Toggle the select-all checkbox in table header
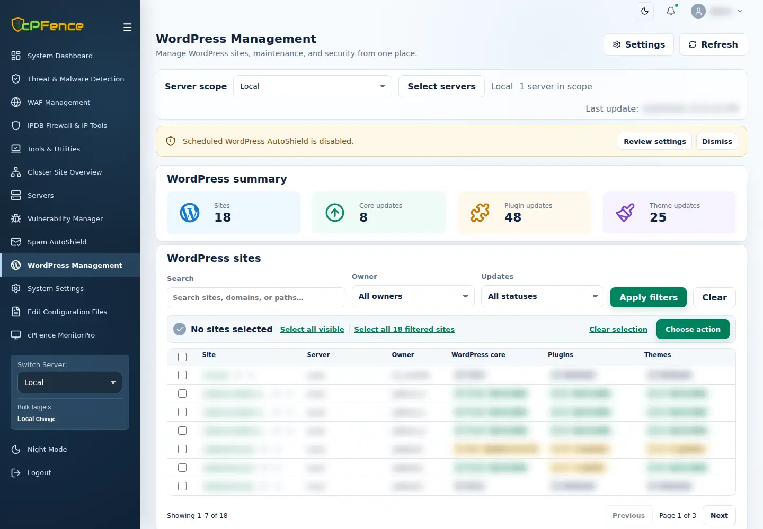763x529 pixels. pyautogui.click(x=182, y=357)
